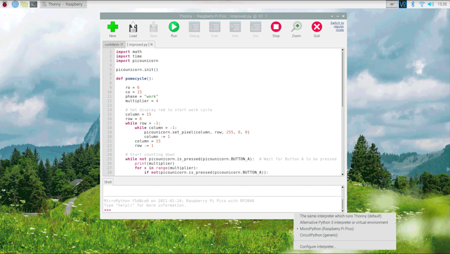The image size is (450, 254).
Task: Click the MicroPython version text in Shell
Action: [179, 201]
